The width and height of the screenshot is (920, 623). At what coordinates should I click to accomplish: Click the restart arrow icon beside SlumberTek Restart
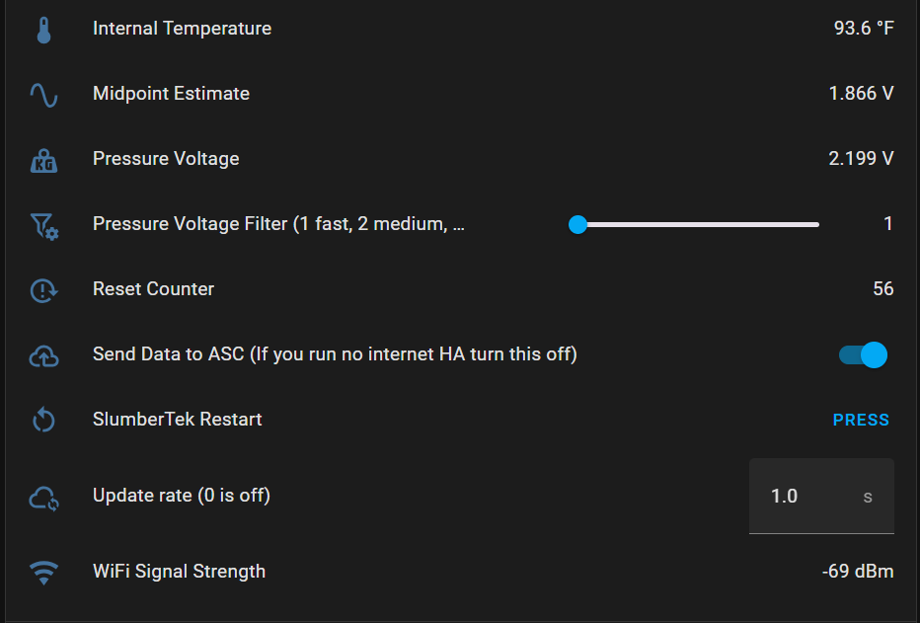coord(44,420)
